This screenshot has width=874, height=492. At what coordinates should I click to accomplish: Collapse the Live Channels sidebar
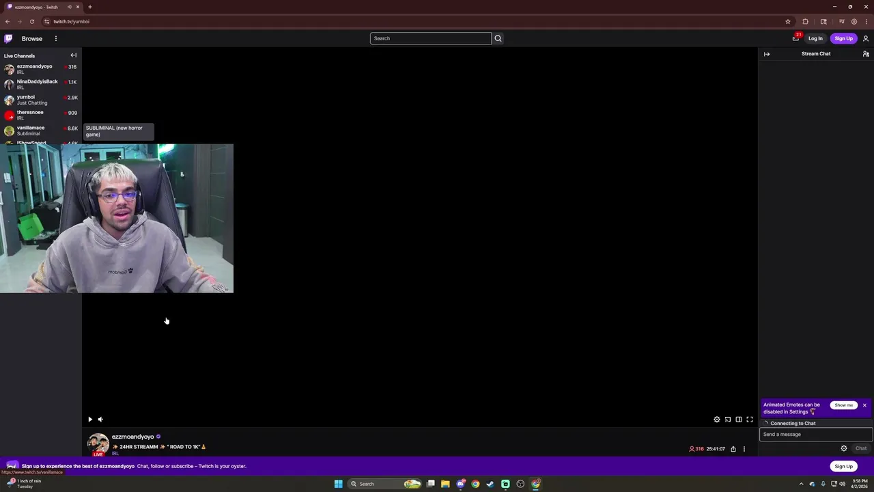(x=74, y=55)
